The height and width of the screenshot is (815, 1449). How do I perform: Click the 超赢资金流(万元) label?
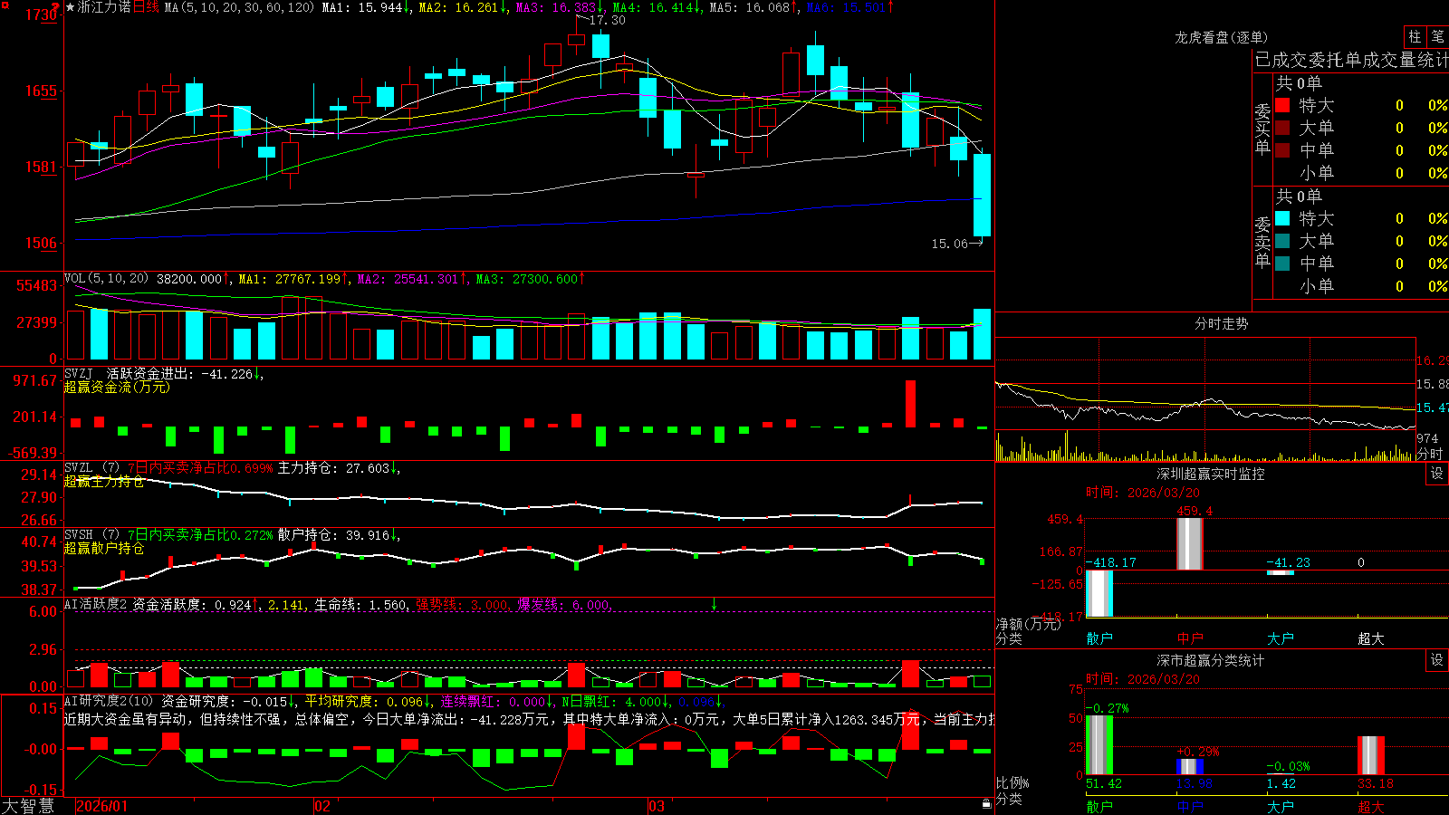pos(117,387)
